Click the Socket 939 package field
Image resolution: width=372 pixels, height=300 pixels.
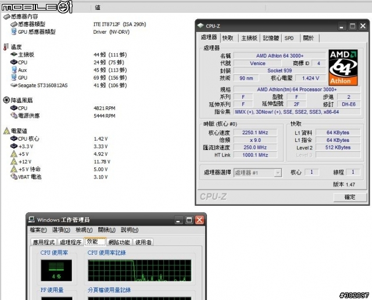pos(280,70)
